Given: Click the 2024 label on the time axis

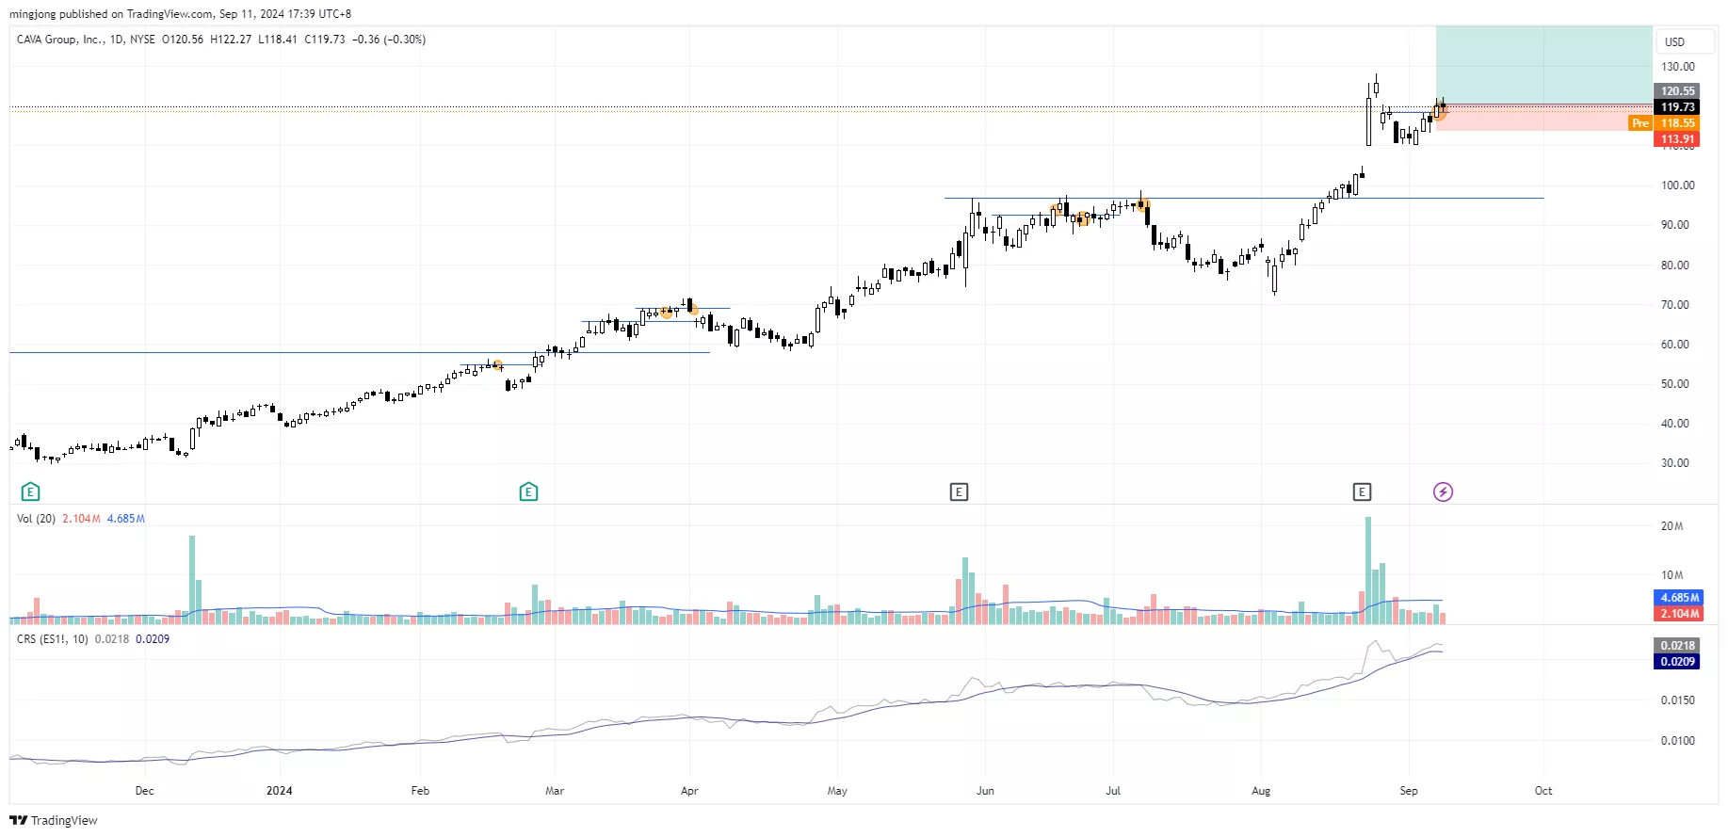Looking at the screenshot, I should pos(279,791).
